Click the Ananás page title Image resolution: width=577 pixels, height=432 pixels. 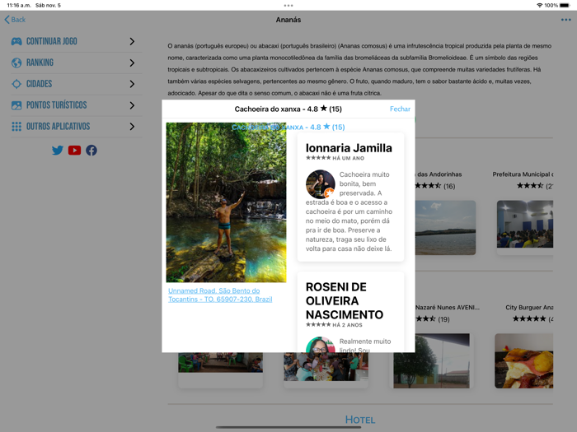[x=288, y=20]
